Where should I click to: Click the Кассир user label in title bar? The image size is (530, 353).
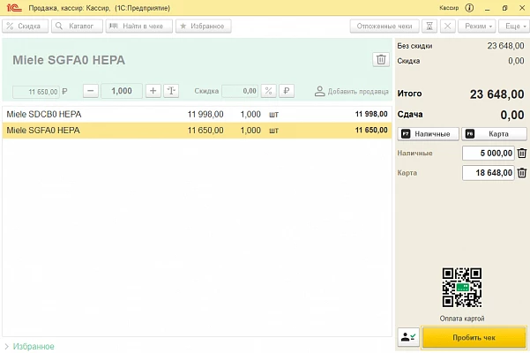click(x=449, y=8)
